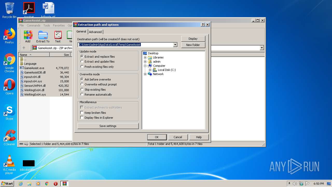This screenshot has width=332, height=187.
Task: Switch to the Advanced tab
Action: (95, 32)
